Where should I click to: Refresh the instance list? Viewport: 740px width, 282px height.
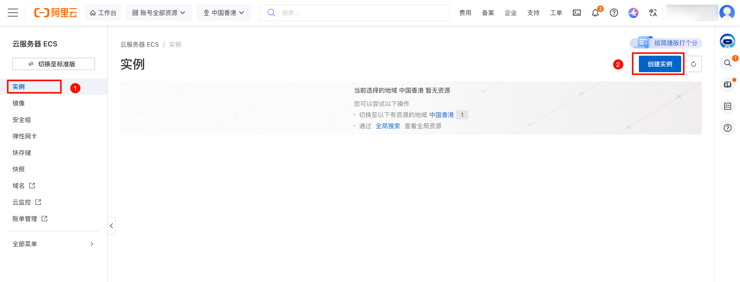click(693, 64)
